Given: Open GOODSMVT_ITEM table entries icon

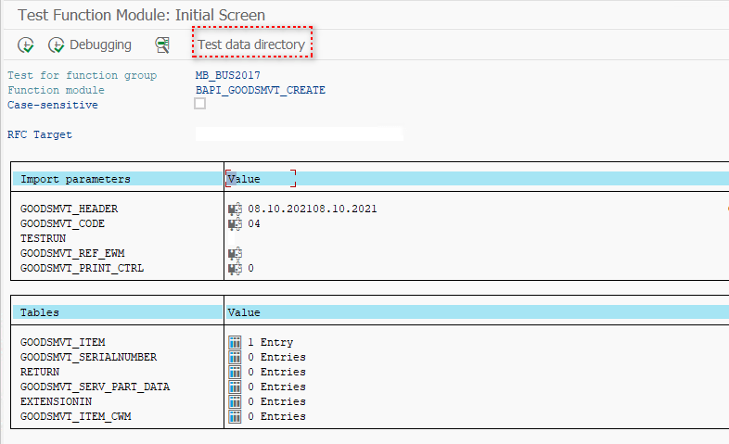Looking at the screenshot, I should point(235,342).
